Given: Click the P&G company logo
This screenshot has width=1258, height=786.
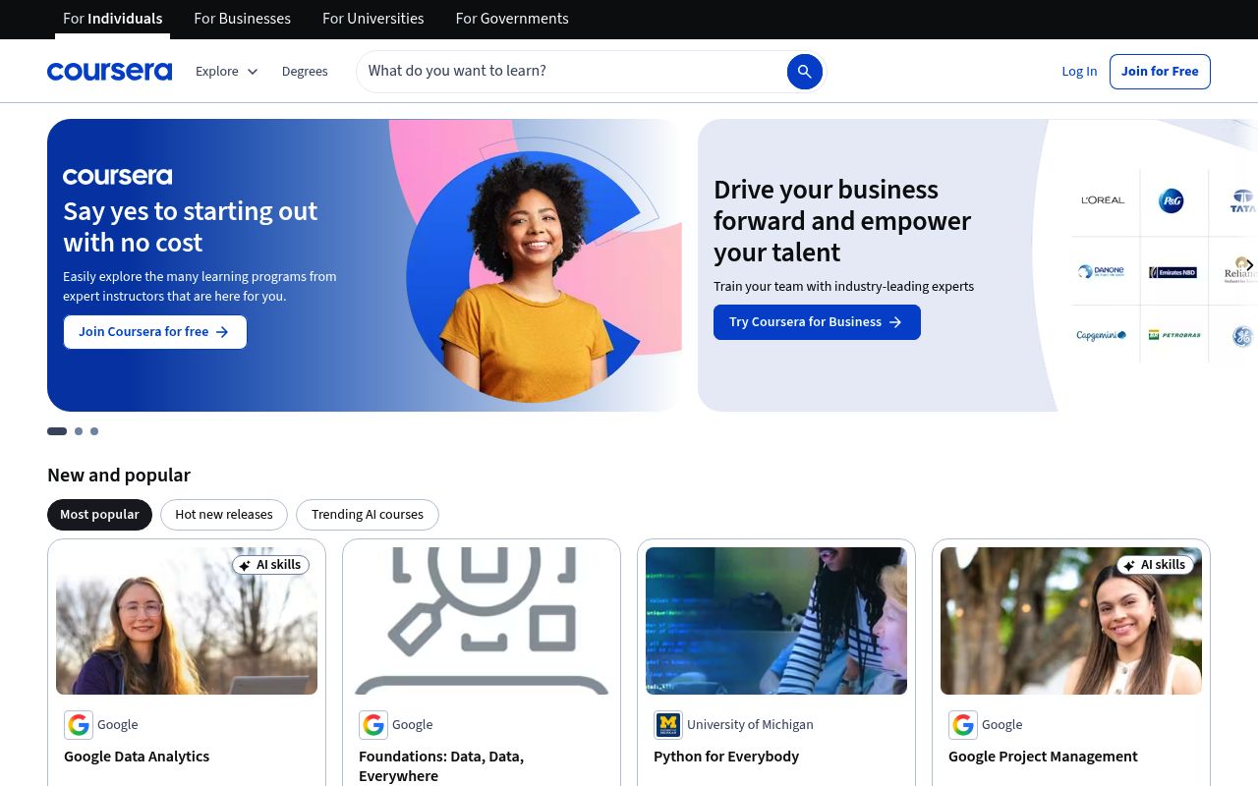Looking at the screenshot, I should 1171,201.
